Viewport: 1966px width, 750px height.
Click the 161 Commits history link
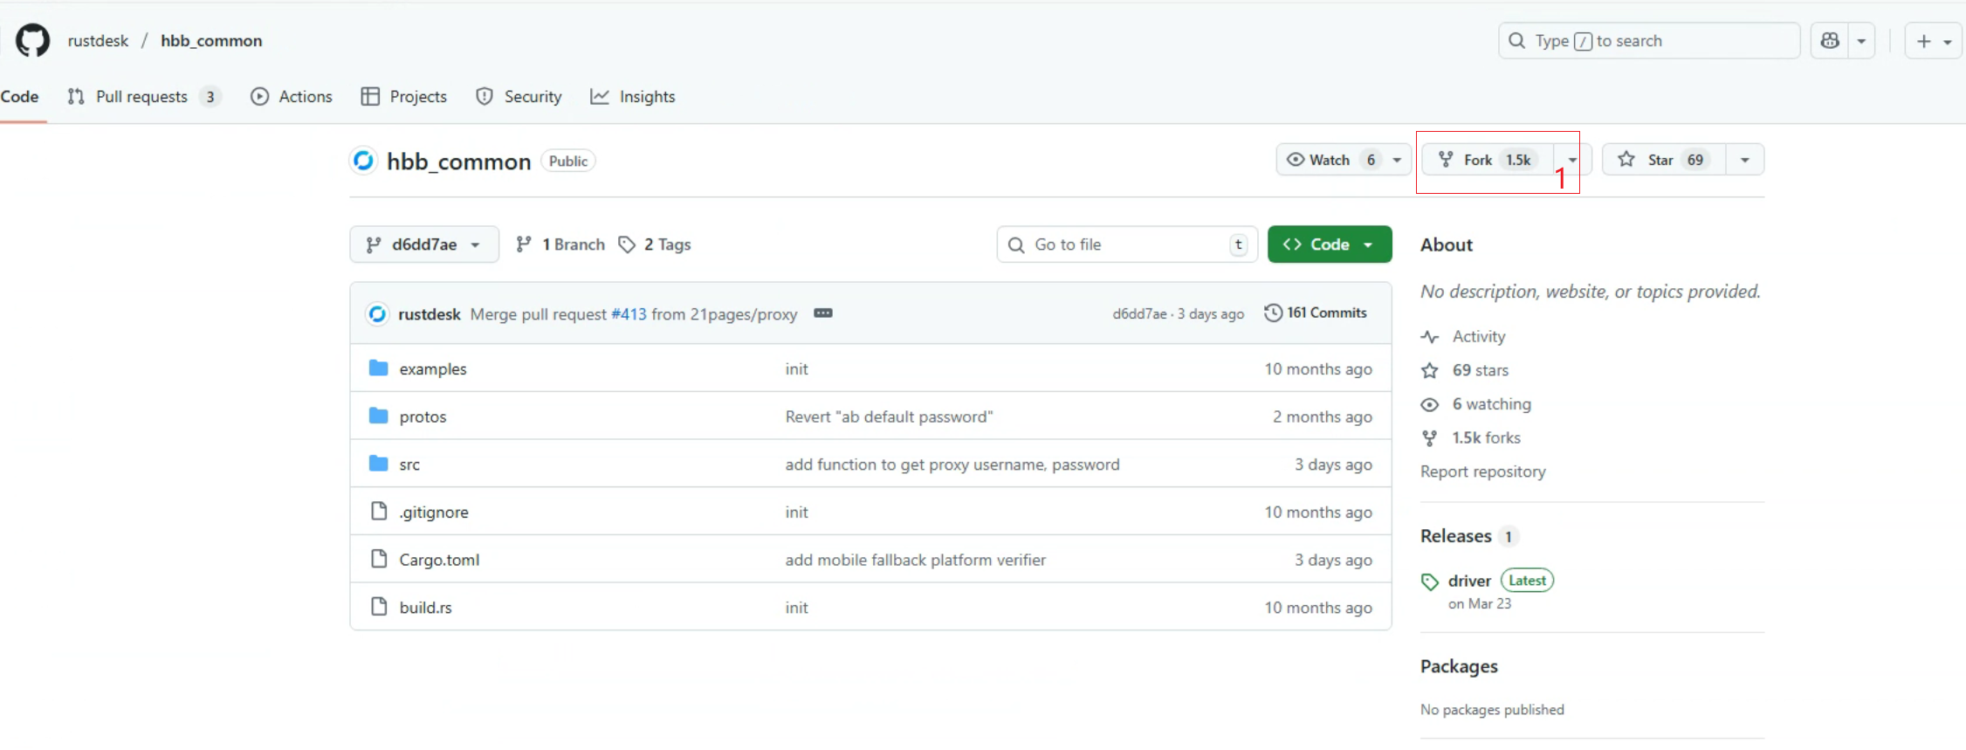tap(1316, 313)
